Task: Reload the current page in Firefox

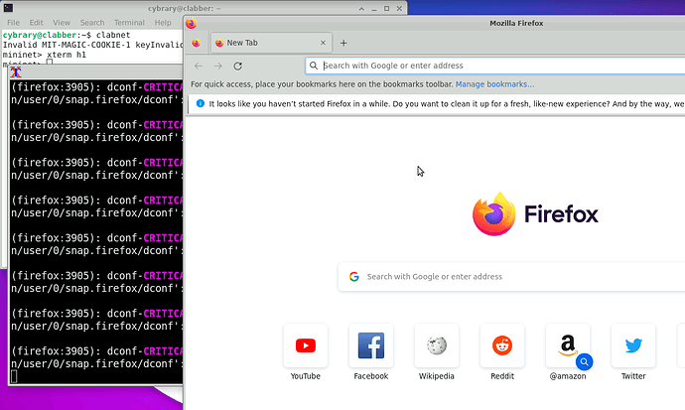Action: click(237, 66)
